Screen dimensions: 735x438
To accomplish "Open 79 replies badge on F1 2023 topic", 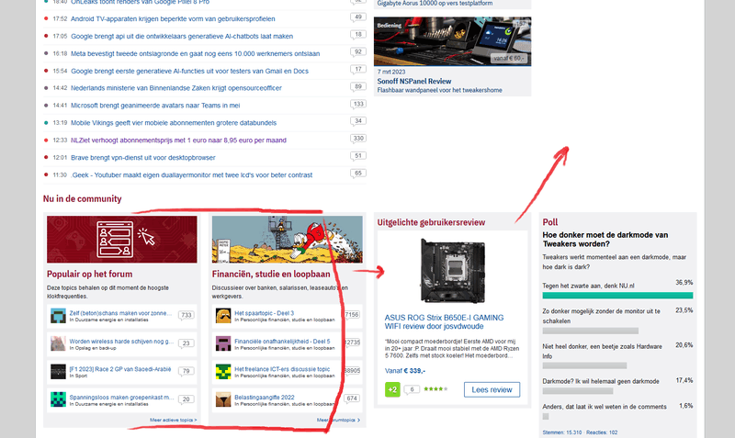I will tap(187, 372).
